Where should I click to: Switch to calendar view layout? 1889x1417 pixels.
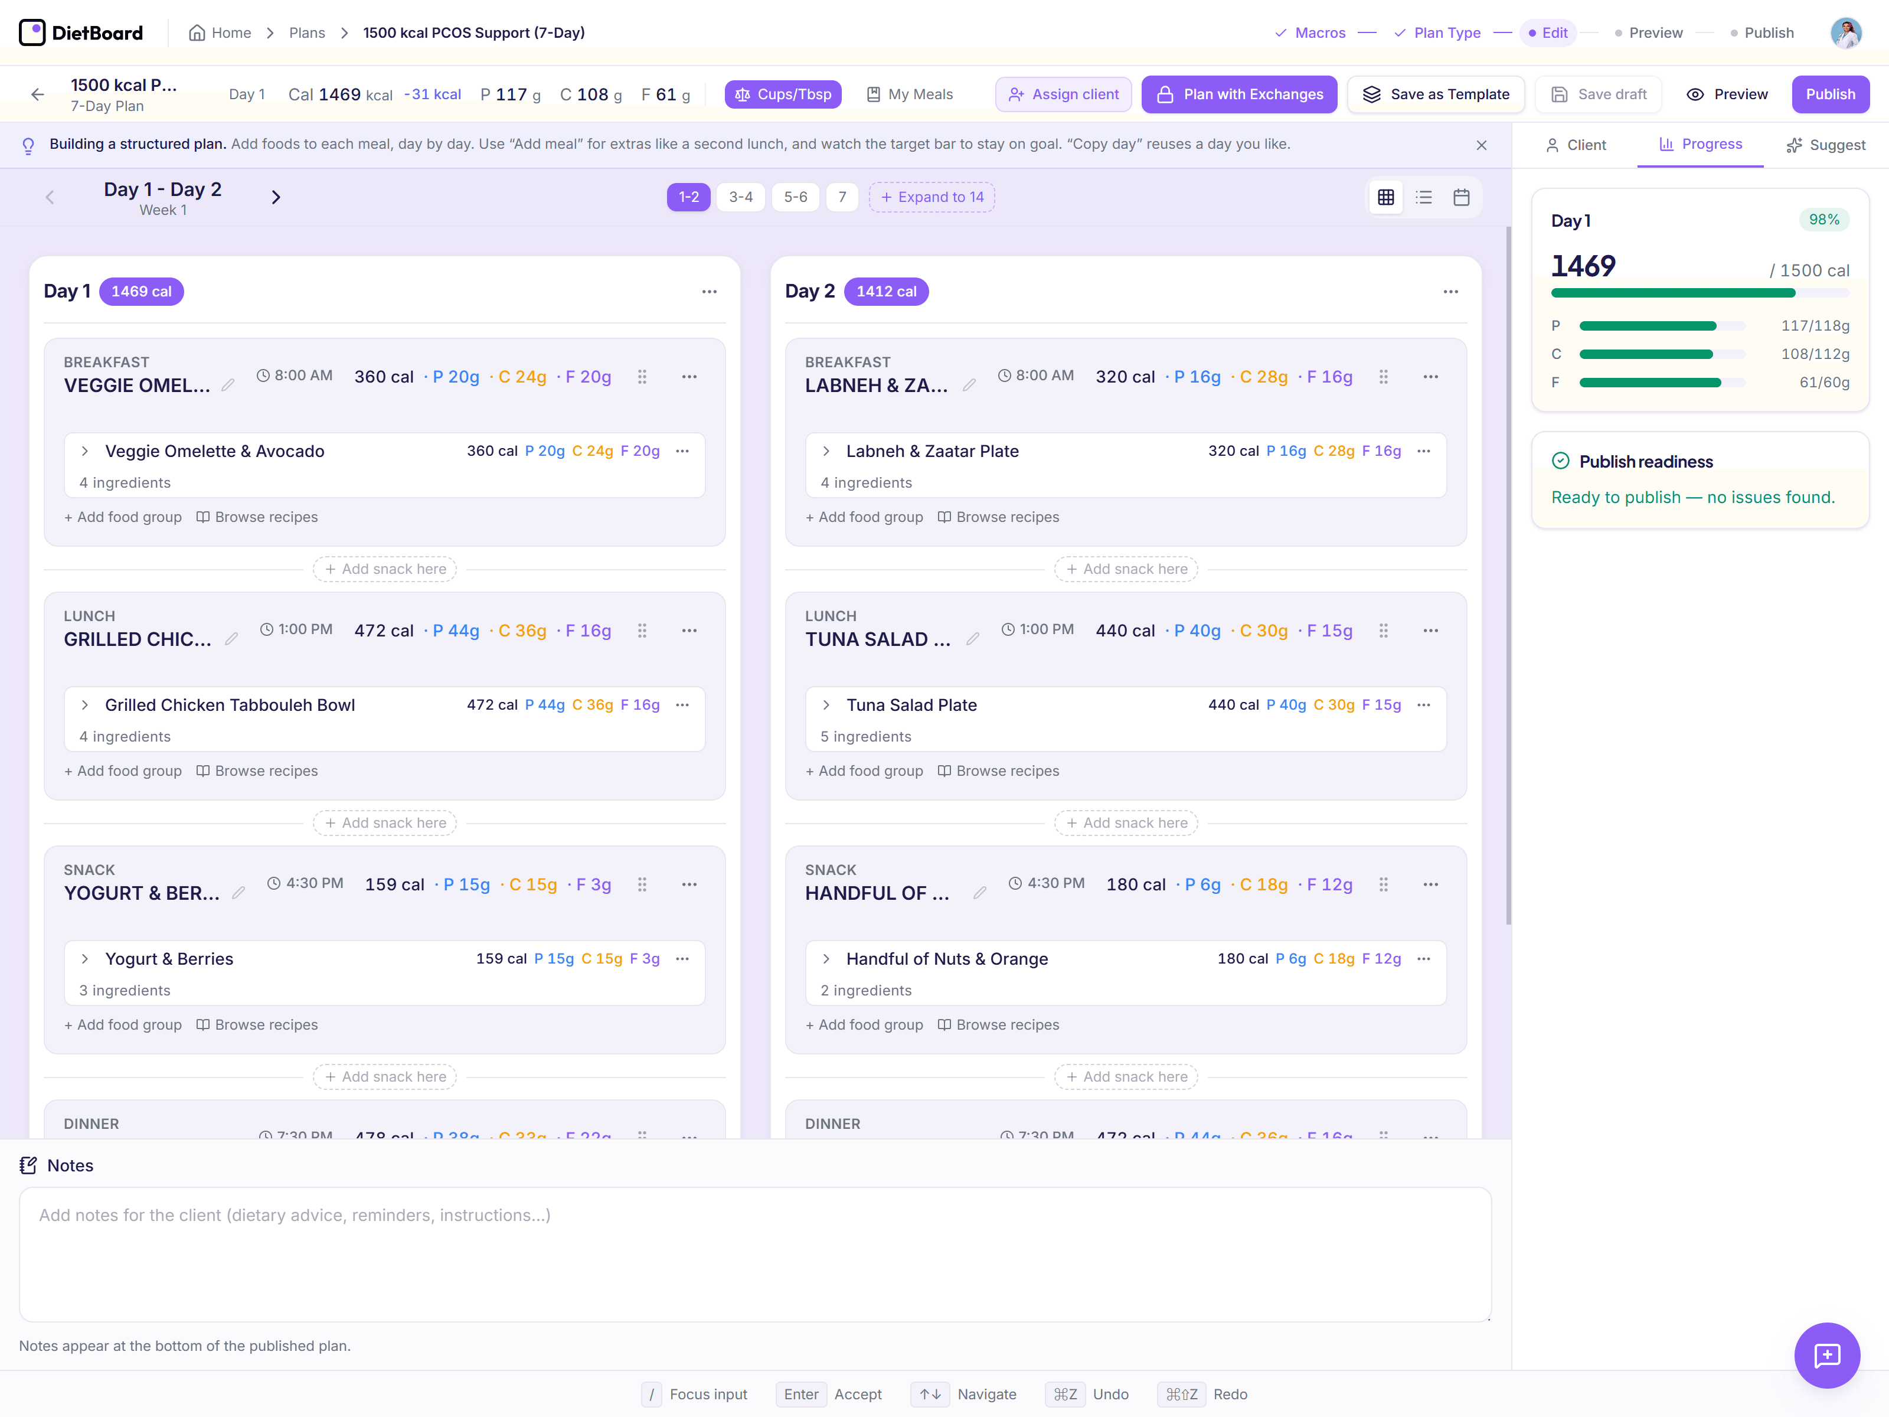[1461, 197]
